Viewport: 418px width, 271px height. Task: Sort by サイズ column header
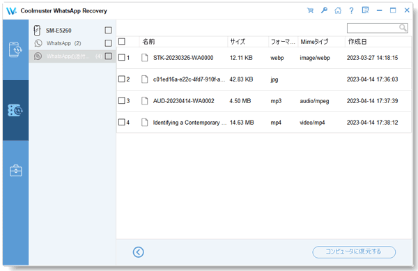(248, 42)
